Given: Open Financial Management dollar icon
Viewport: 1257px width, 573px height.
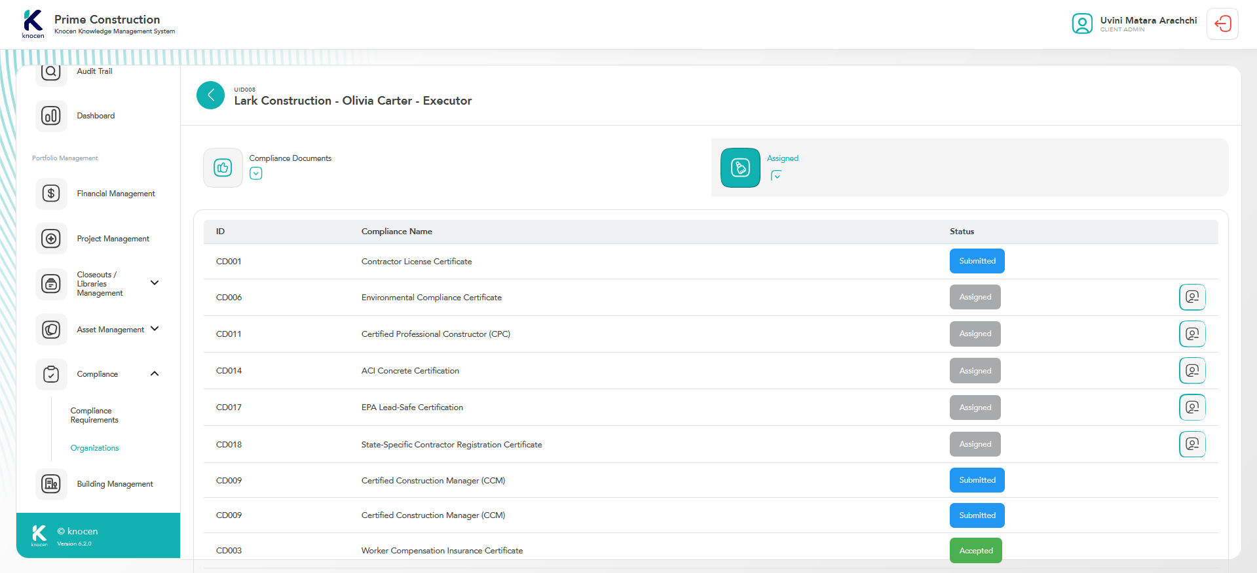Looking at the screenshot, I should [51, 194].
